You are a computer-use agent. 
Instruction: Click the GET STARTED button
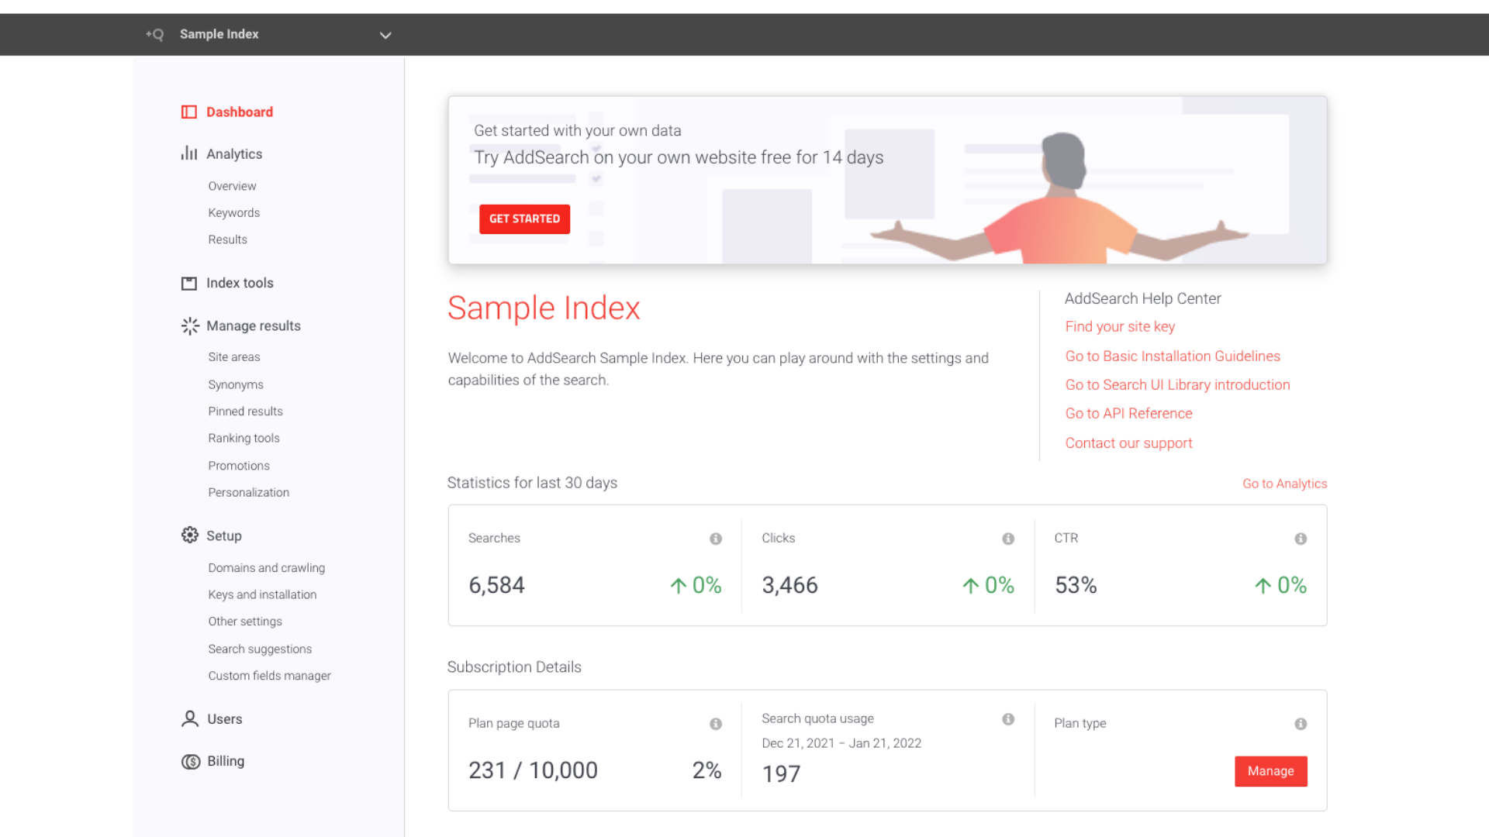coord(524,219)
